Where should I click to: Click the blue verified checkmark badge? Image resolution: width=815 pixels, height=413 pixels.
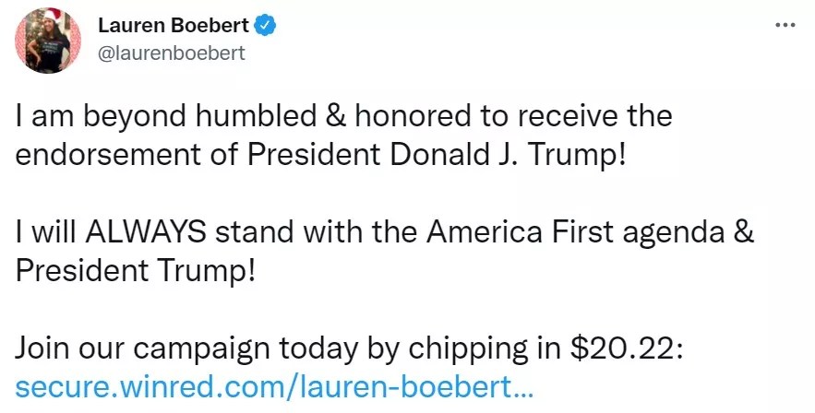tap(265, 26)
